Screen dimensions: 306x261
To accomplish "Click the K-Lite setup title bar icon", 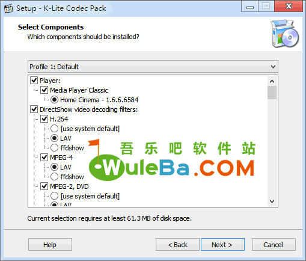I will click(8, 8).
